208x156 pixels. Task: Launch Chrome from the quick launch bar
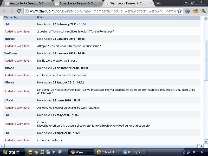[36, 152]
